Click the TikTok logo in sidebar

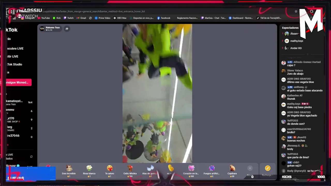(x=12, y=30)
